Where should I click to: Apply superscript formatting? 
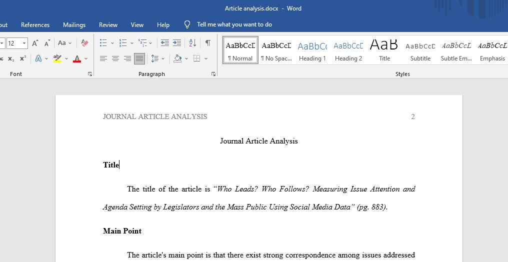pyautogui.click(x=22, y=58)
